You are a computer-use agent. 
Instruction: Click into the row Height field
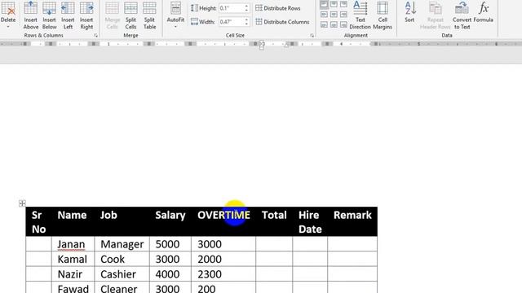[232, 8]
